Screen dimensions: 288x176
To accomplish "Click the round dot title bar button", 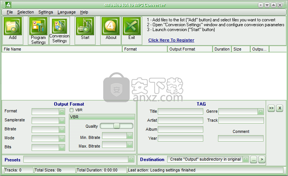I will (261, 5).
